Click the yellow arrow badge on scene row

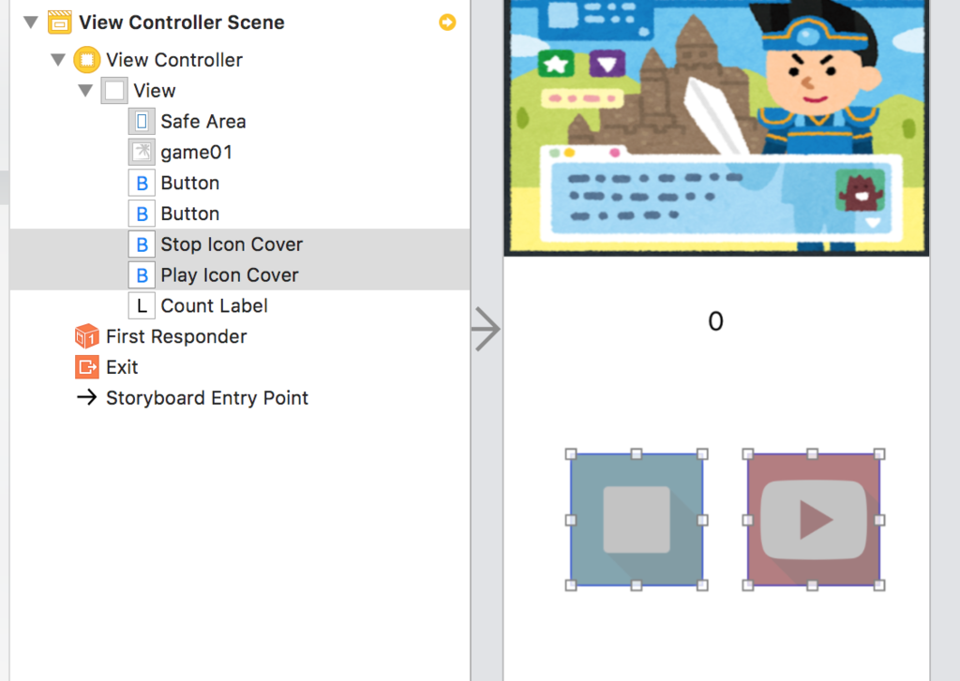[447, 22]
